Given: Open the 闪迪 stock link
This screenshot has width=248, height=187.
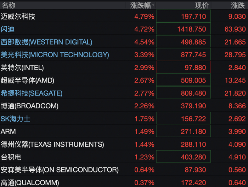Looking at the screenshot, I should pos(7,29).
